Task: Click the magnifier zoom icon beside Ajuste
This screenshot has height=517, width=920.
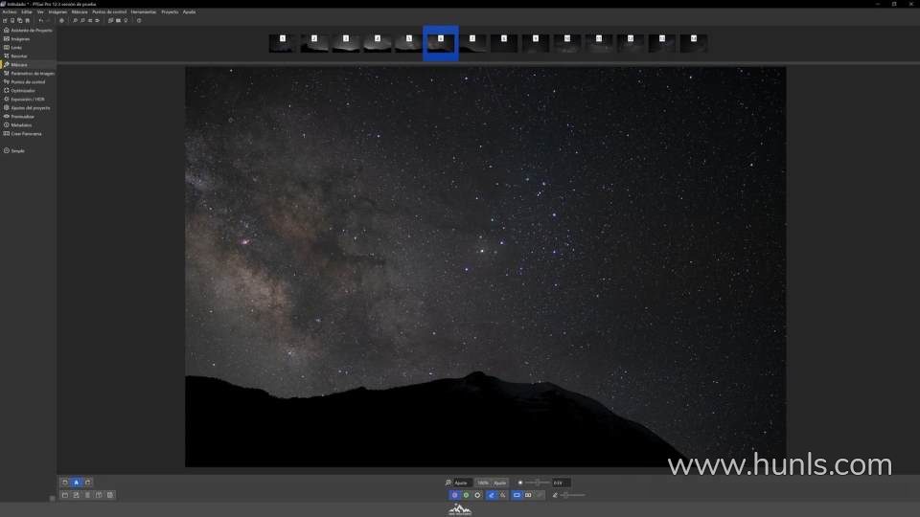Action: tap(448, 483)
